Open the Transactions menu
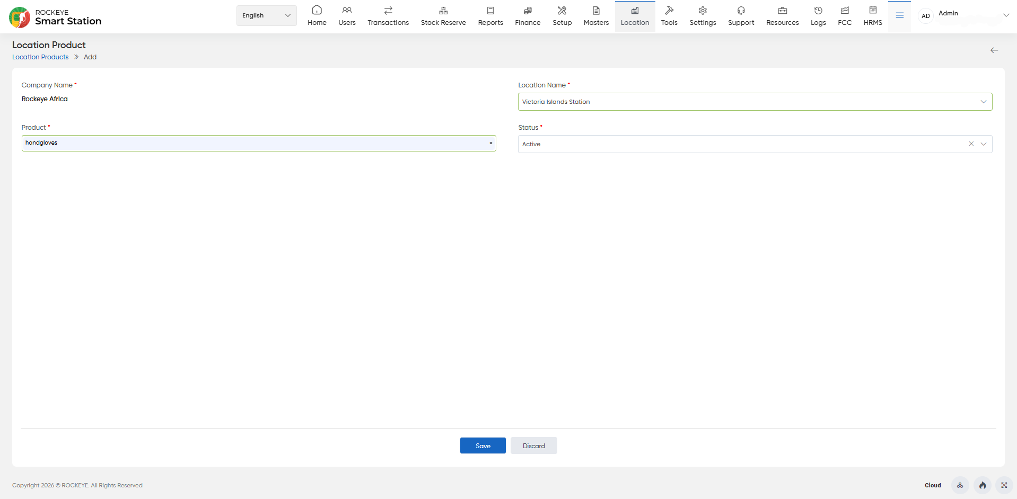This screenshot has height=499, width=1017. click(388, 16)
